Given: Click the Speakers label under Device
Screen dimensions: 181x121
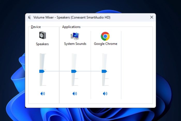Looking at the screenshot, I should pos(42,44).
